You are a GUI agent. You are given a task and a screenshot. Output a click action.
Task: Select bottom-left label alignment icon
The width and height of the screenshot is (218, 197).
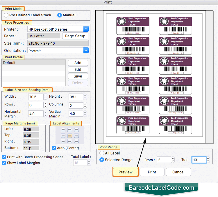pyautogui.click(x=63, y=141)
